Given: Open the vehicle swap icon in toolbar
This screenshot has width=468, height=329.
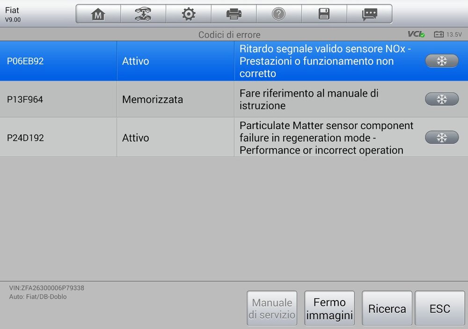Looking at the screenshot, I should click(143, 15).
